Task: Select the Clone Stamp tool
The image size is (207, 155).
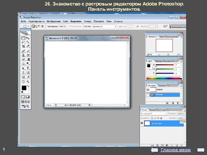Action: (x=23, y=55)
